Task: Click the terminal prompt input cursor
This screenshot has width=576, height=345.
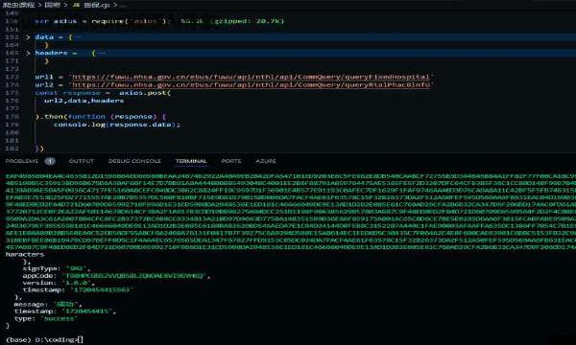Action: coord(81,340)
